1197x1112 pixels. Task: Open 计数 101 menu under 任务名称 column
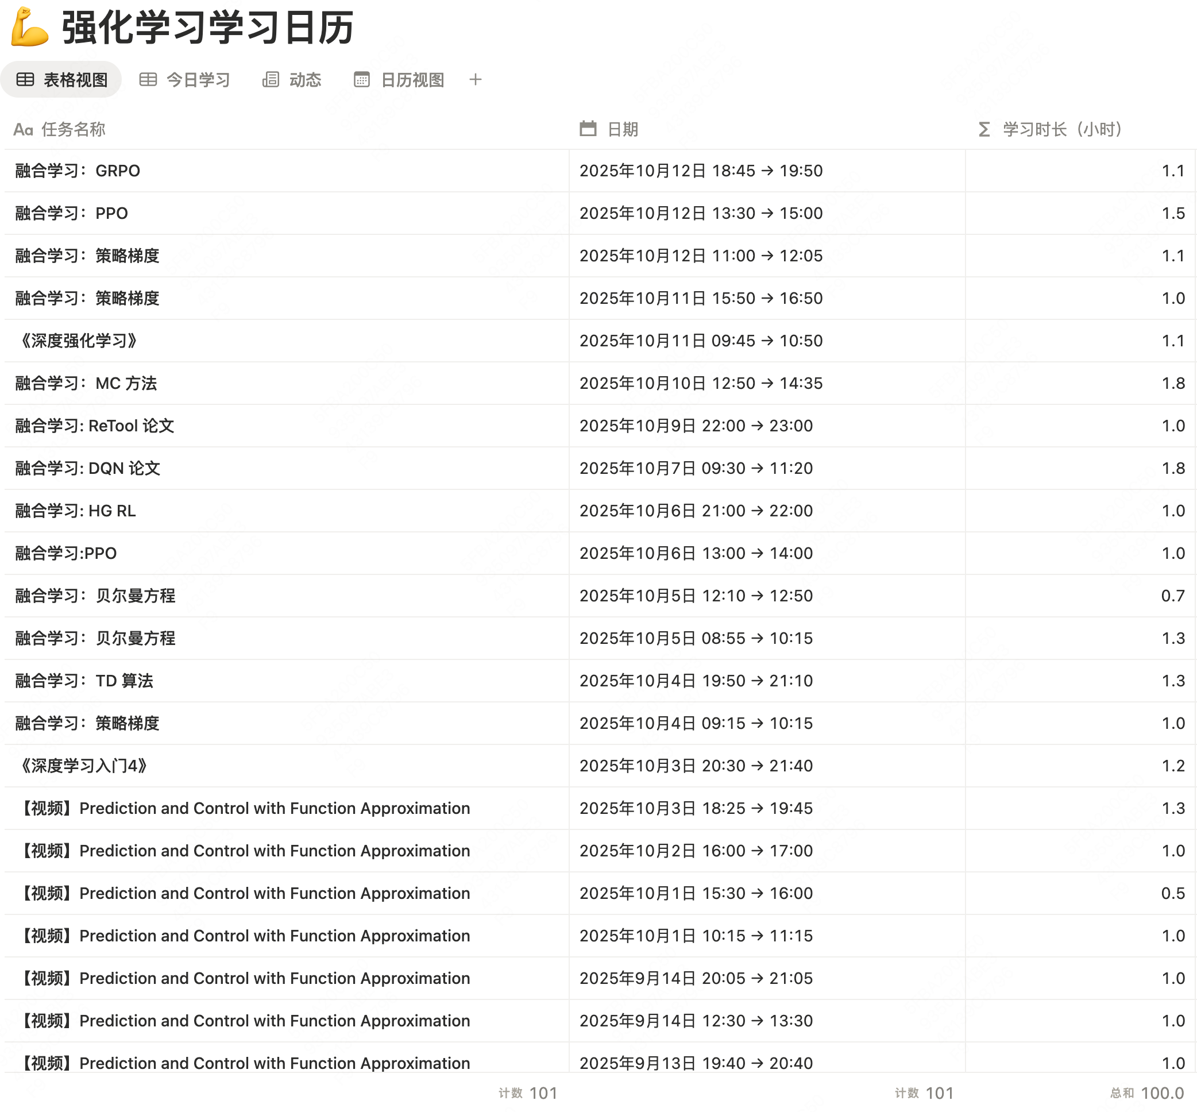tap(528, 1094)
